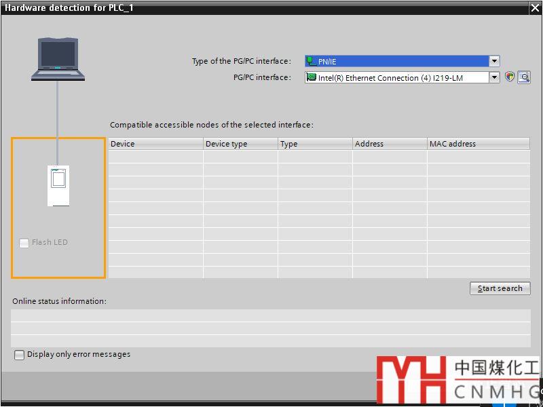
Task: Click the Device column header
Action: [x=155, y=144]
